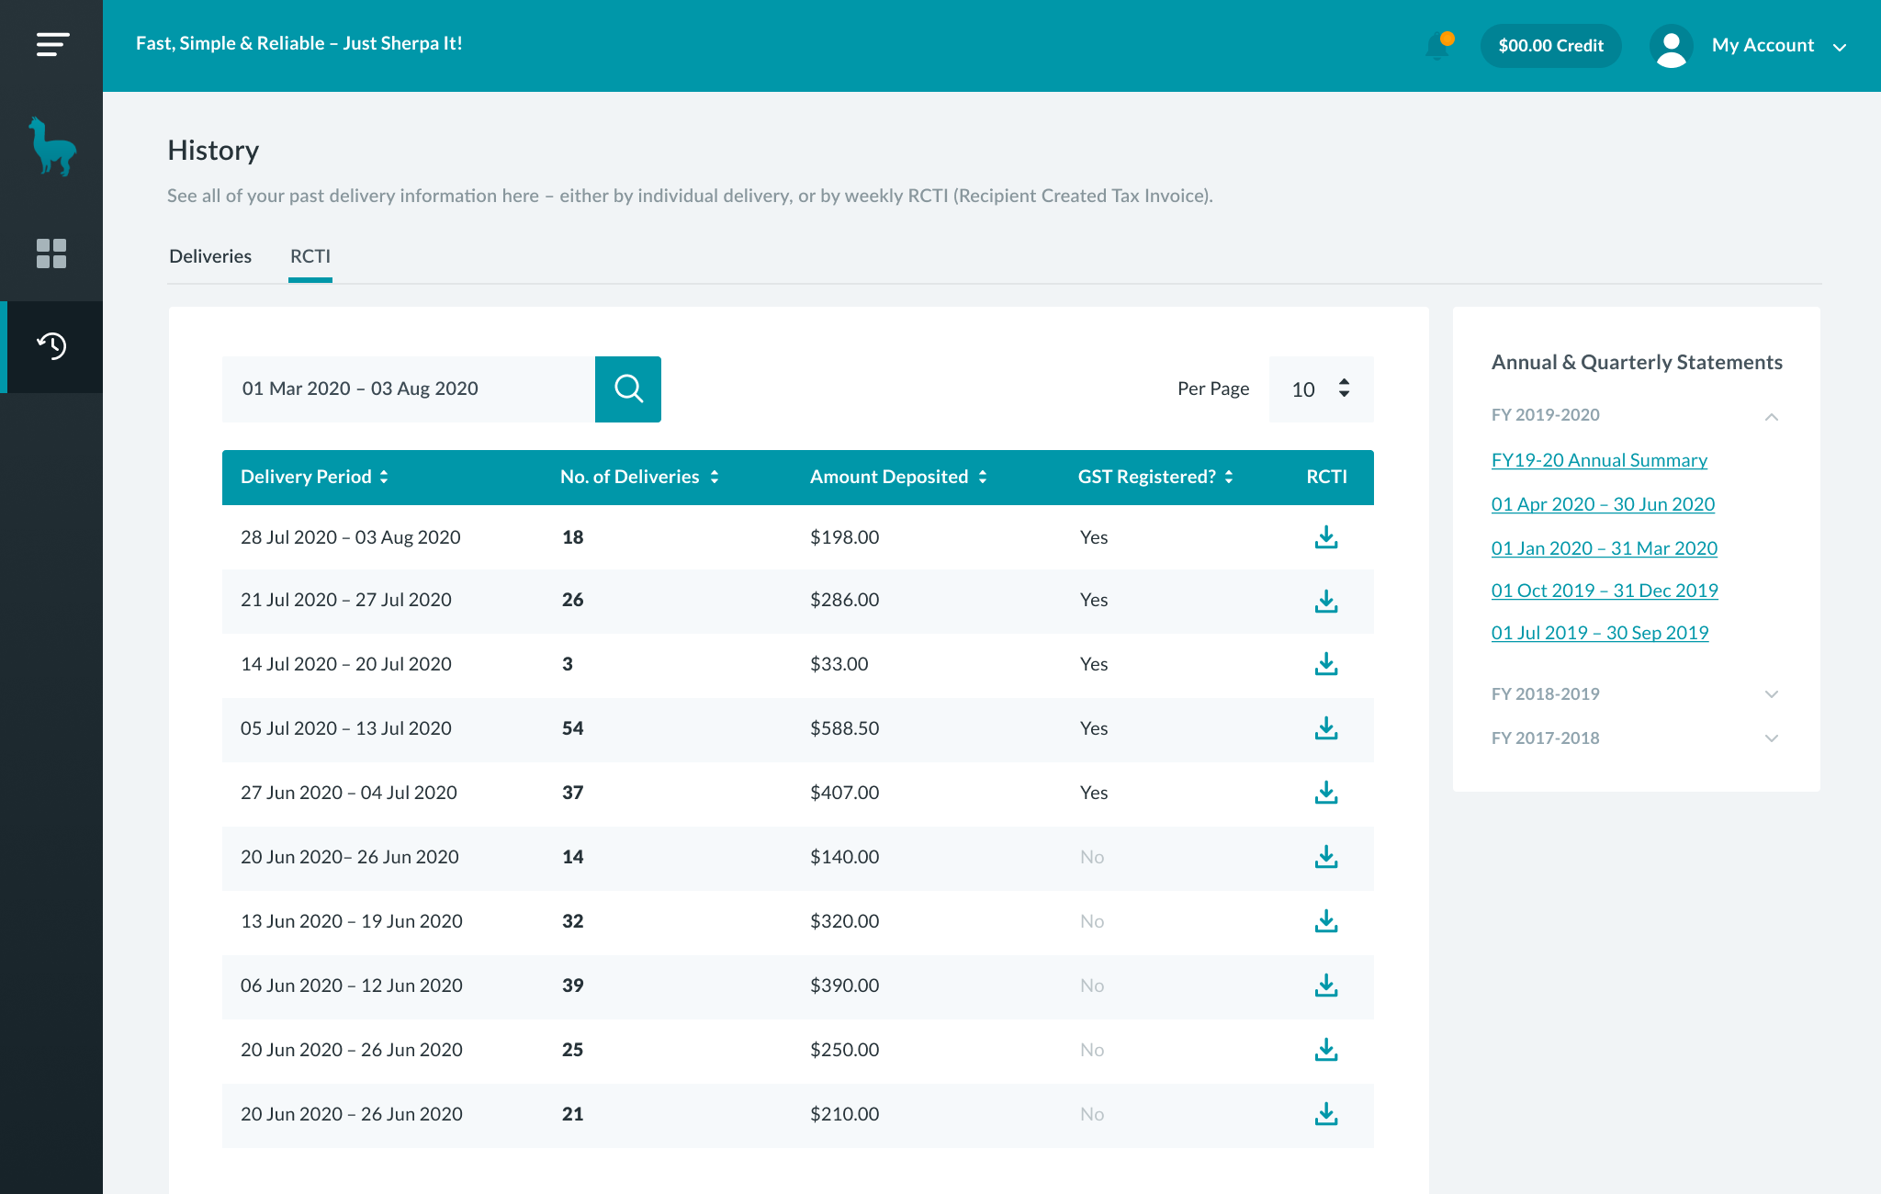Open 01 Jan 2020 – 31 Mar 2020 statement
Viewport: 1881px width, 1194px height.
pyautogui.click(x=1605, y=548)
